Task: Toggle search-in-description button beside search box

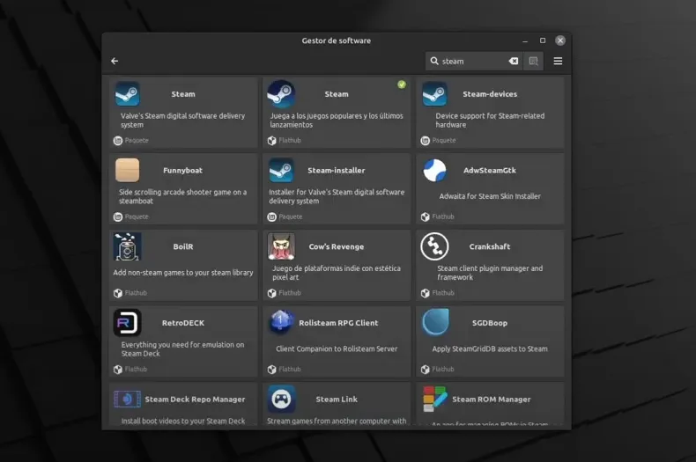Action: coord(533,62)
